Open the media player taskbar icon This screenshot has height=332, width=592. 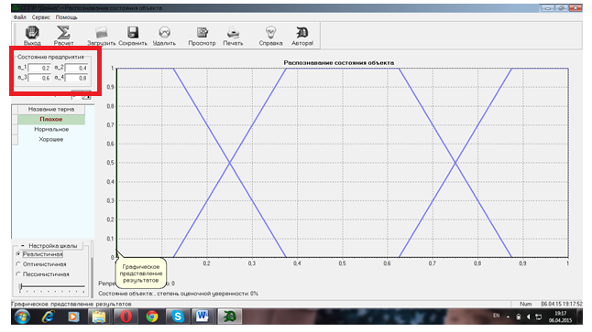73,316
